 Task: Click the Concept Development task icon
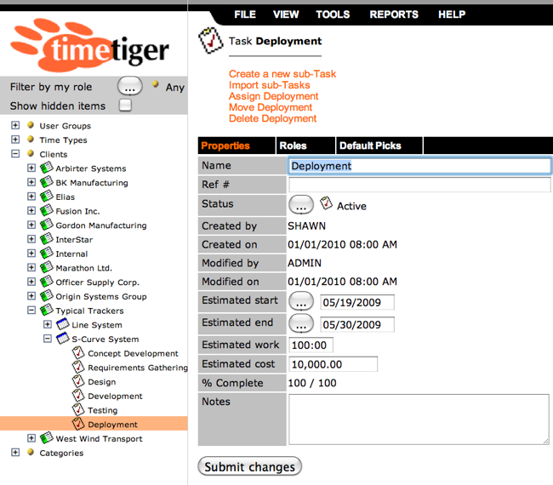click(78, 352)
